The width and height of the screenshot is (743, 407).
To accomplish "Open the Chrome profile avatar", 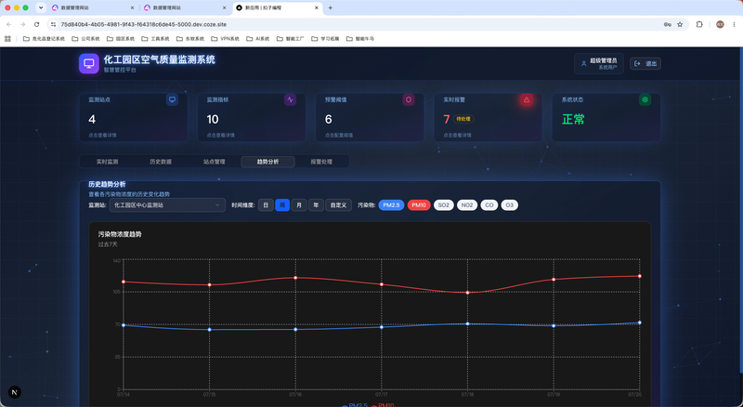I will click(720, 24).
